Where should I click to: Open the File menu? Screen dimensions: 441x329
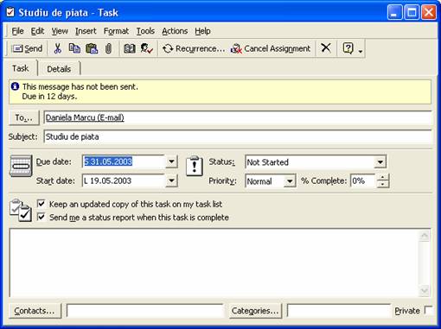pos(17,31)
